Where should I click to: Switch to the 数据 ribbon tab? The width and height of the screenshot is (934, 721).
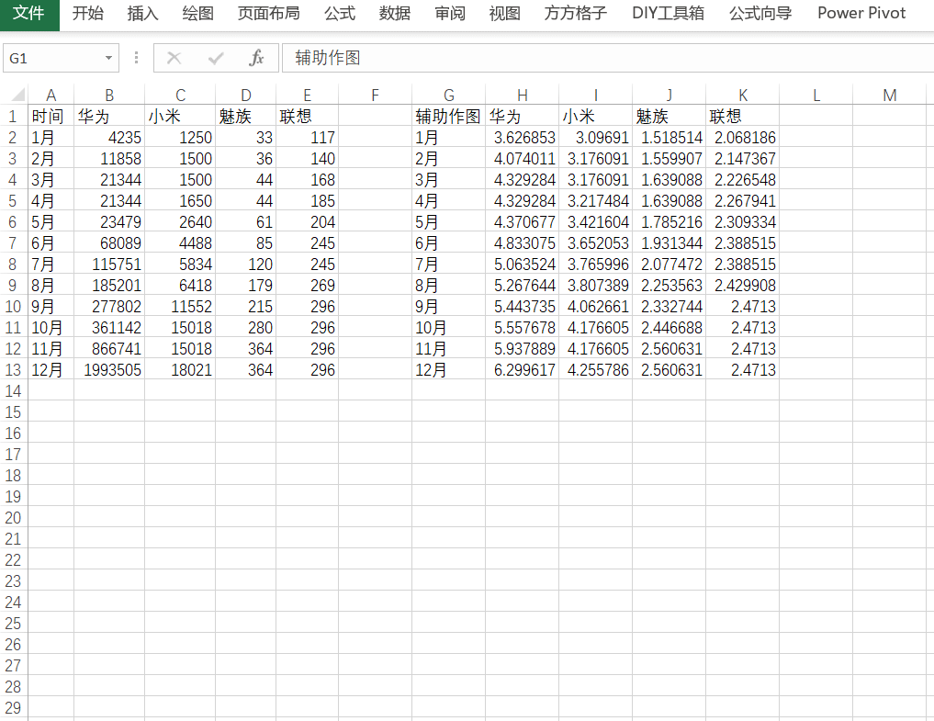394,13
